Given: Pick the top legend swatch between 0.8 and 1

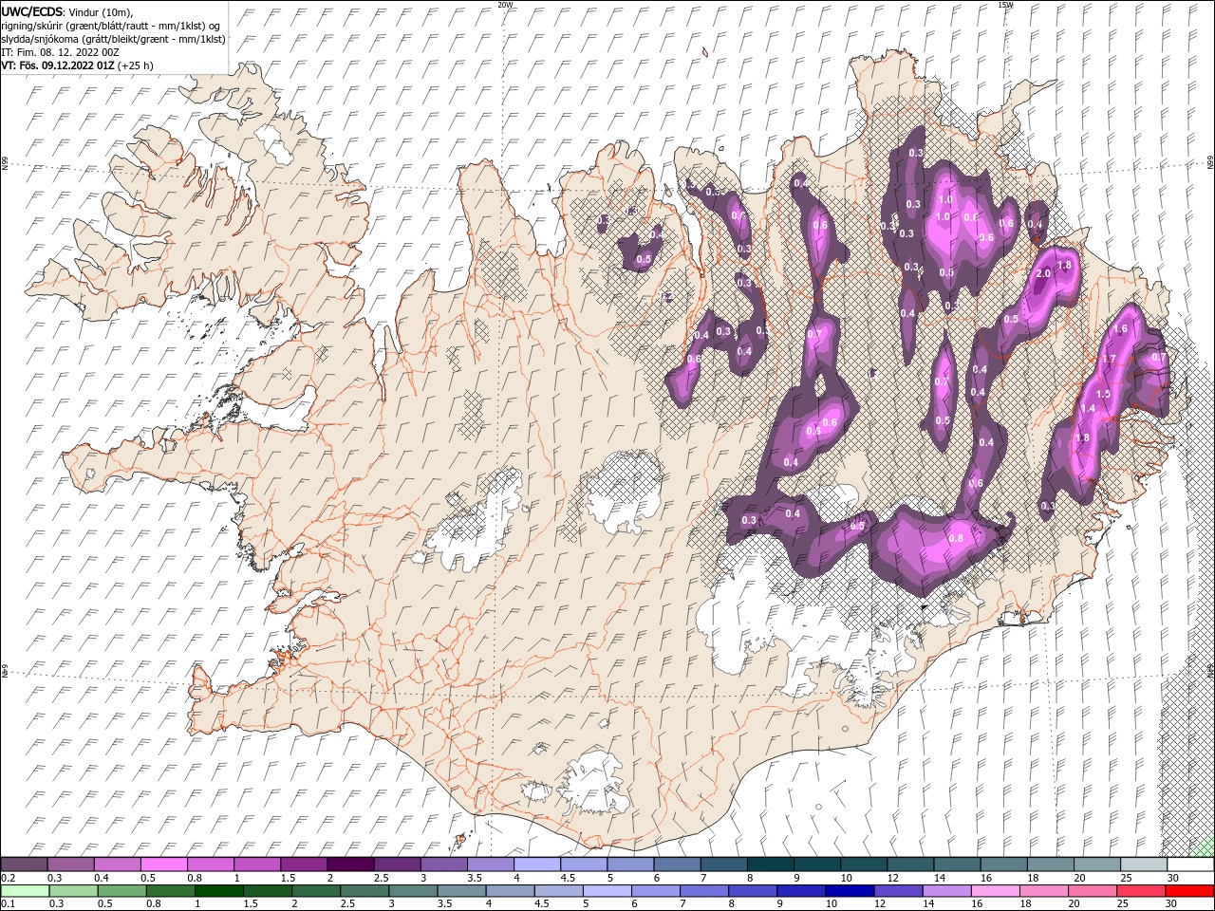Looking at the screenshot, I should [x=210, y=865].
